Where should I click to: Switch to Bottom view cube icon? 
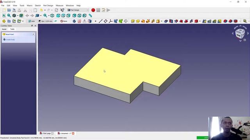79,16
